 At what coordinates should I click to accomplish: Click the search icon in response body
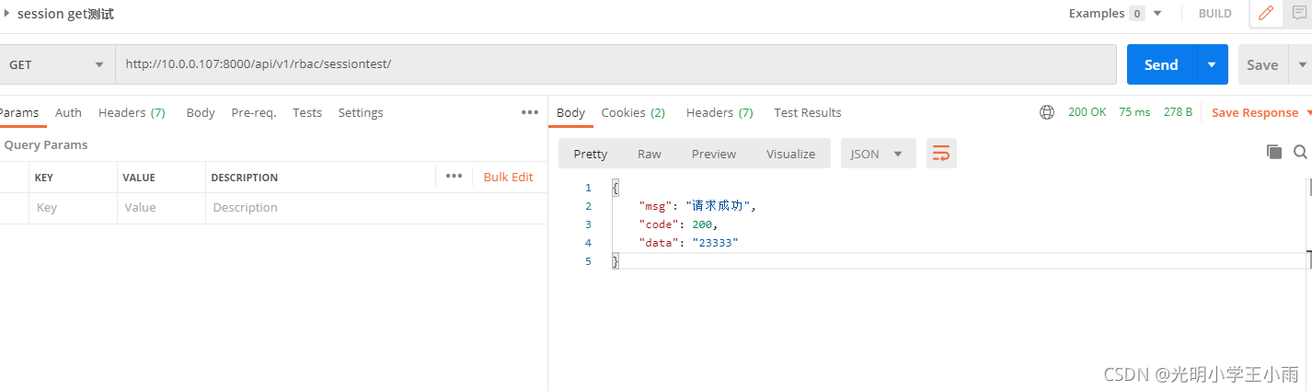pyautogui.click(x=1300, y=152)
